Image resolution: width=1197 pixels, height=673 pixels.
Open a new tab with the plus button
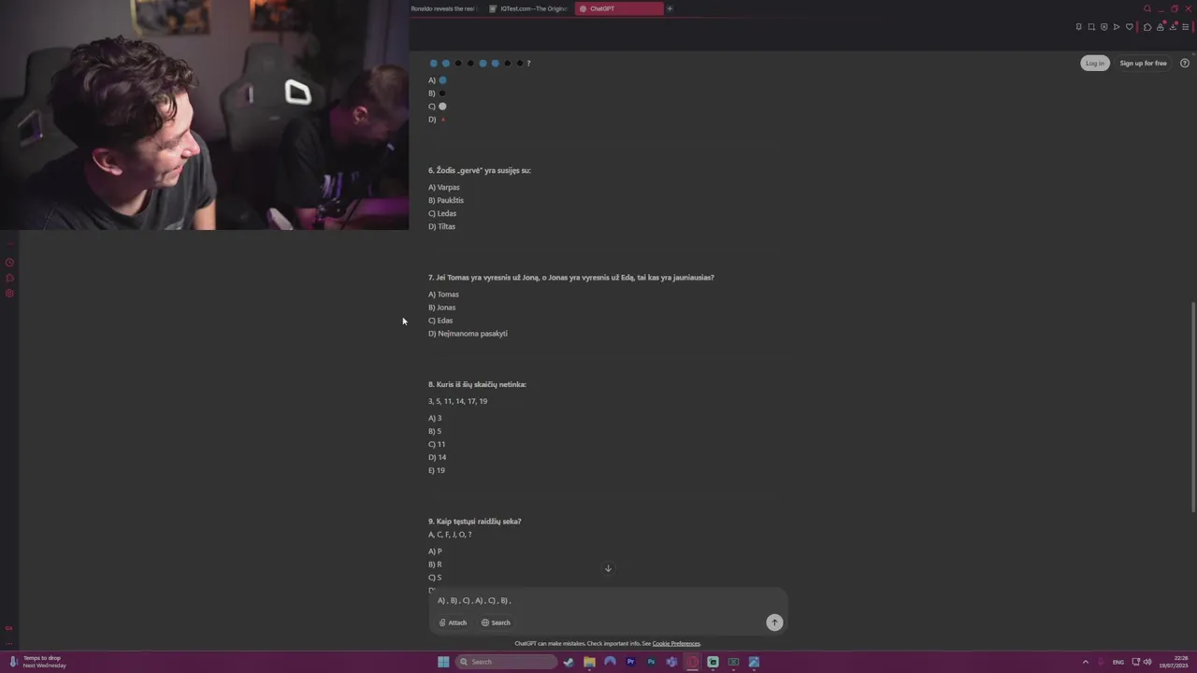coord(670,8)
